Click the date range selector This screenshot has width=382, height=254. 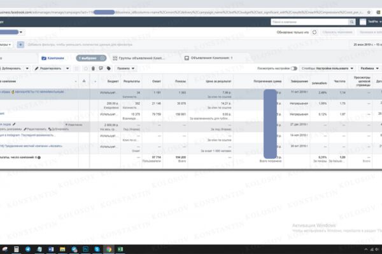(367, 44)
